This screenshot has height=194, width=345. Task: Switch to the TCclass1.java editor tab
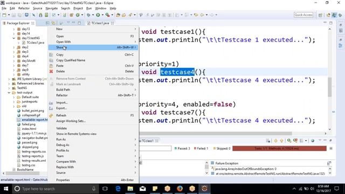pyautogui.click(x=100, y=23)
